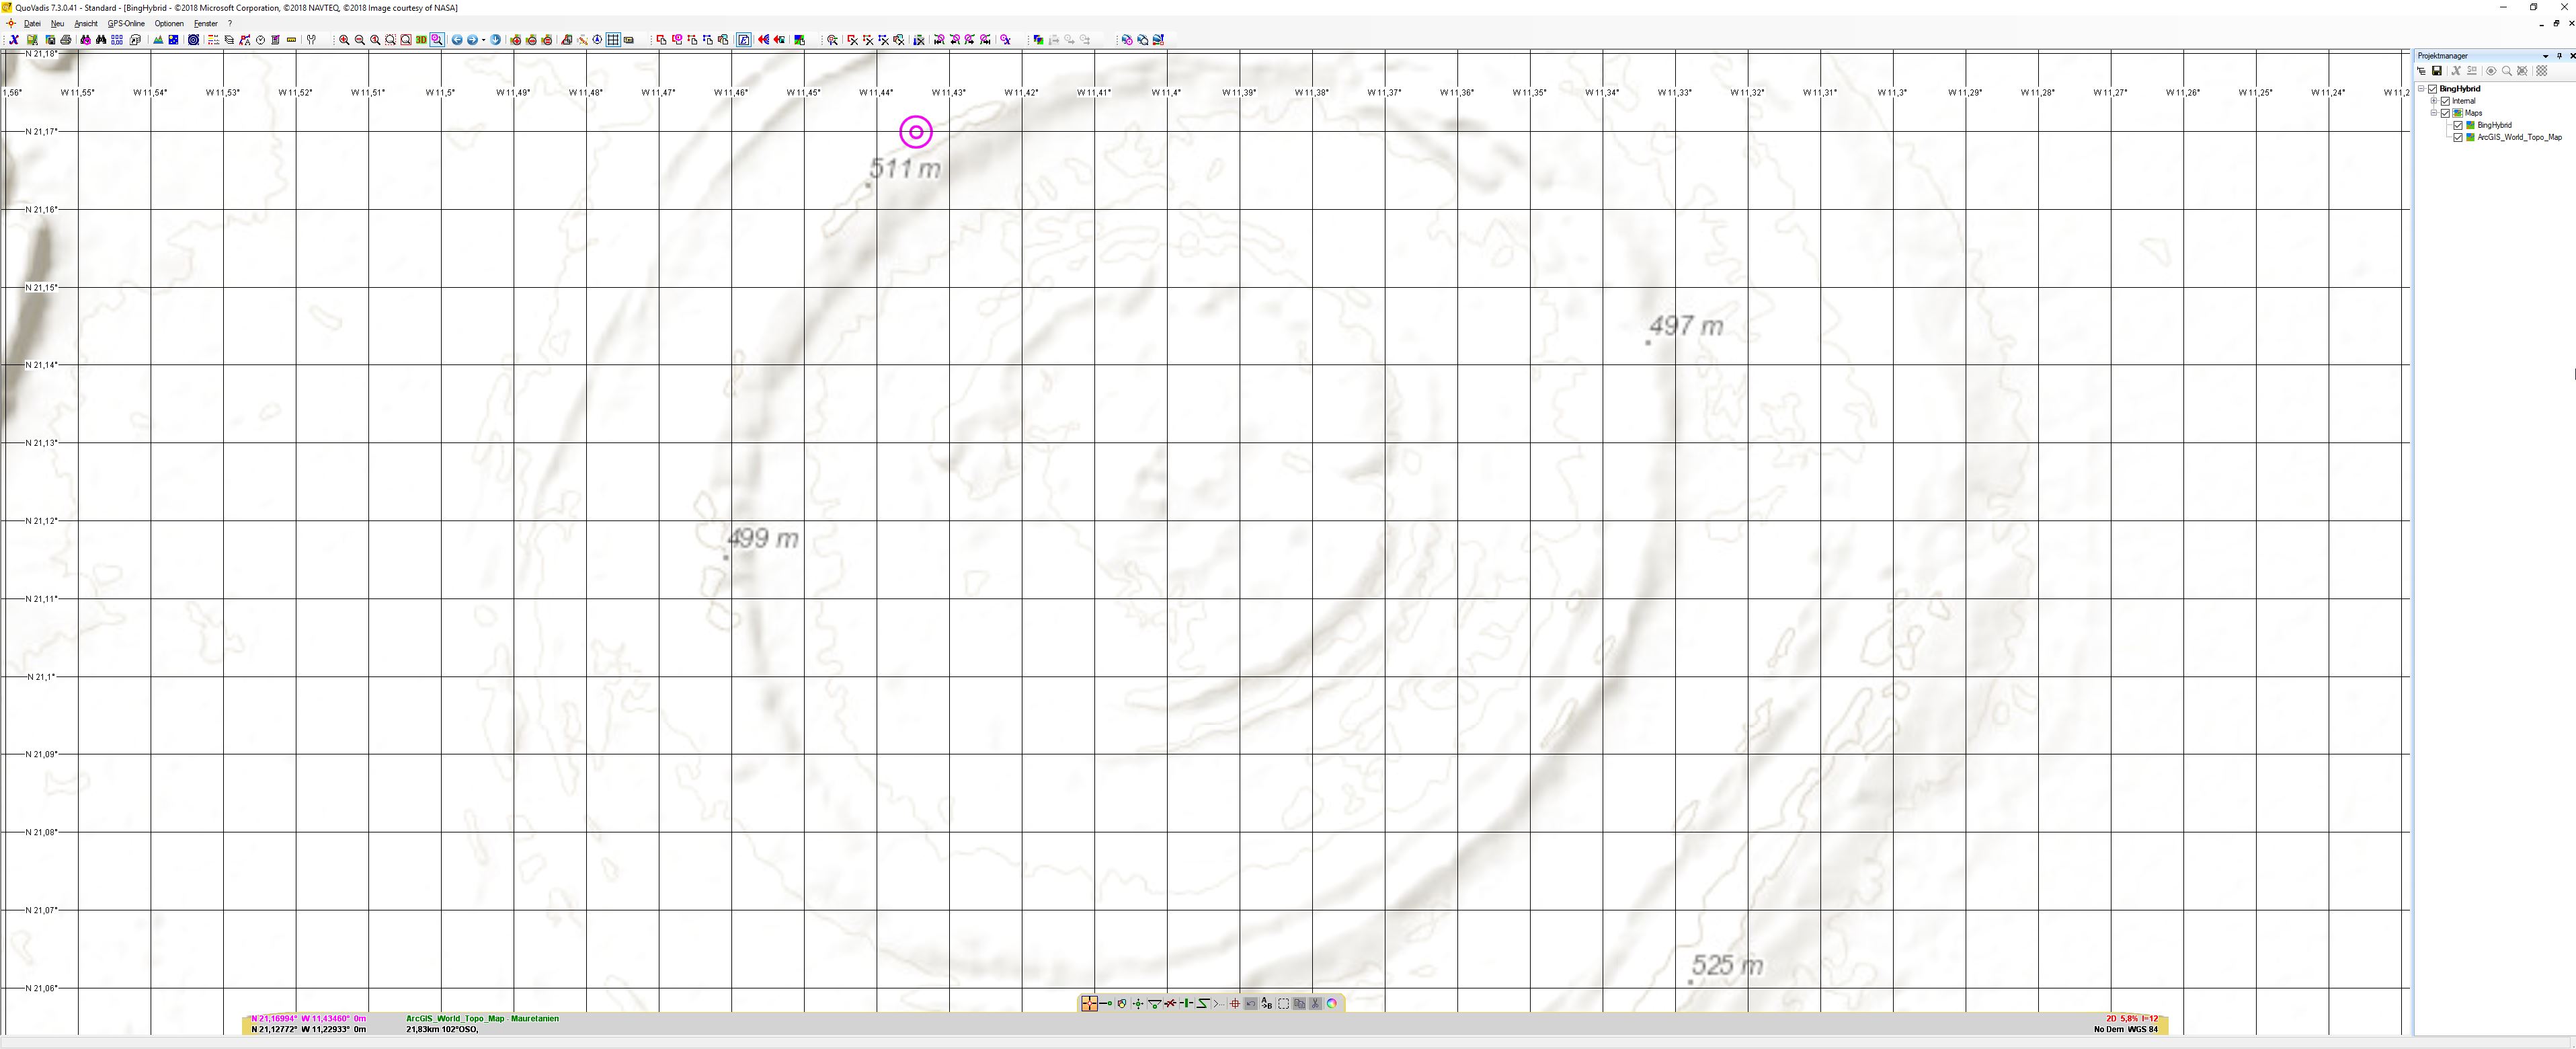Open the Fenster menu

(x=206, y=23)
